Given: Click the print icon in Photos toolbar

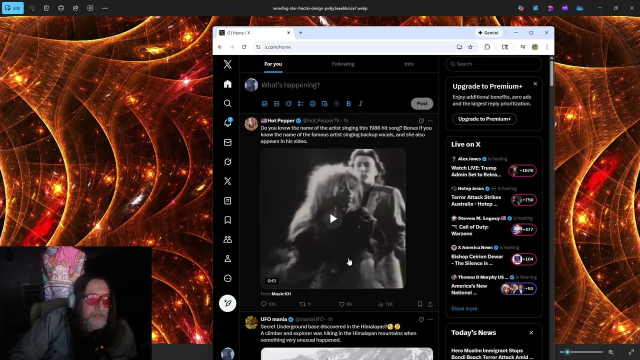Looking at the screenshot, I should coord(61,8).
